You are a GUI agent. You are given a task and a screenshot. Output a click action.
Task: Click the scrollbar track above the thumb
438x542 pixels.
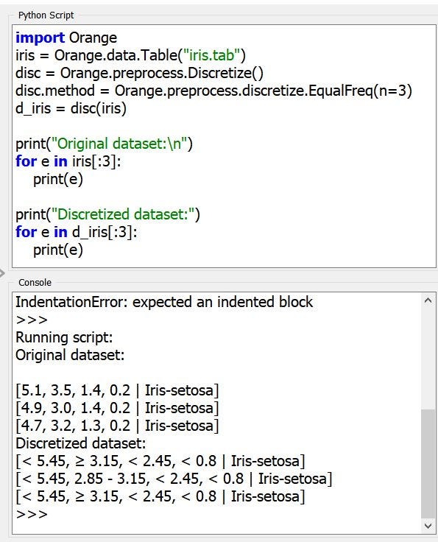click(428, 359)
